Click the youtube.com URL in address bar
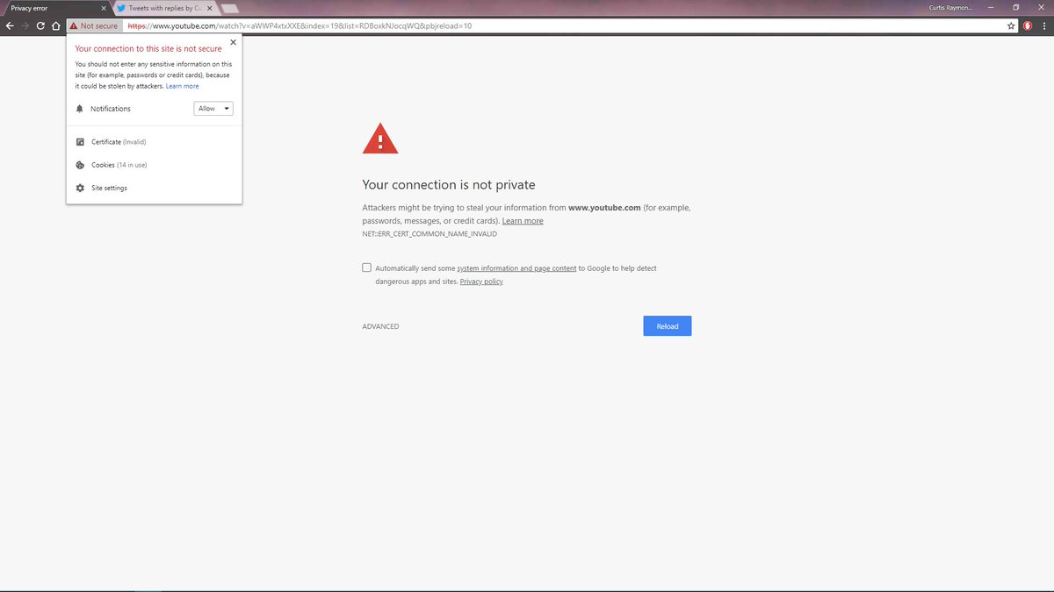1054x592 pixels. [x=299, y=26]
